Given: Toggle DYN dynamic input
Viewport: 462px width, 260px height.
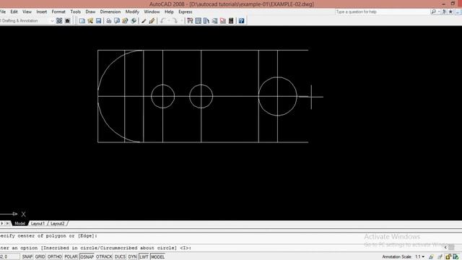Looking at the screenshot, I should [x=133, y=257].
